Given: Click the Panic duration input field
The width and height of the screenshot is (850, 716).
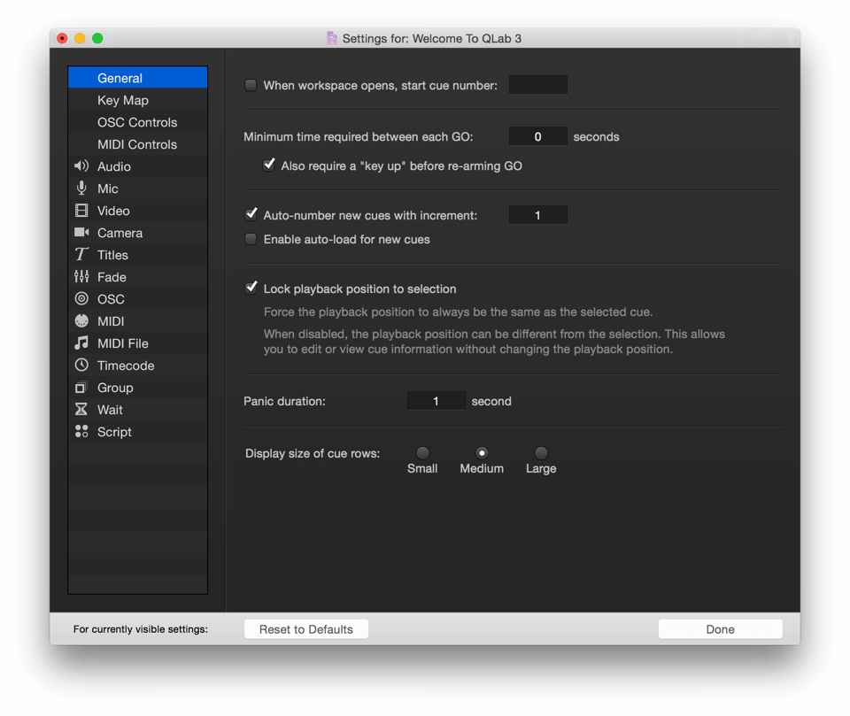Looking at the screenshot, I should [x=436, y=401].
